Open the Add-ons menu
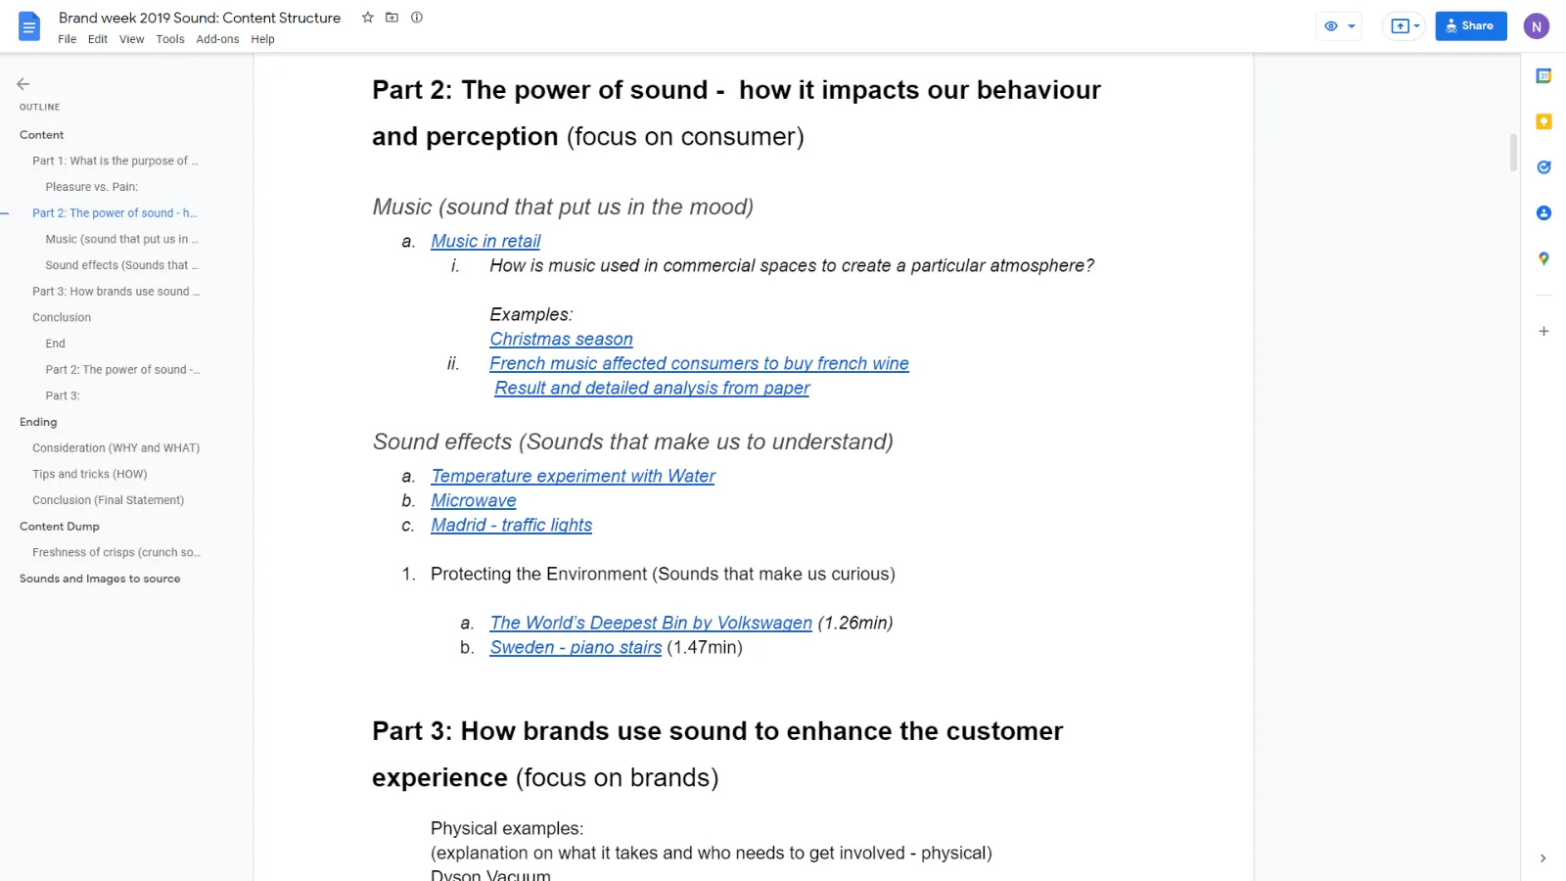Screen dimensions: 1566x881 click(x=217, y=39)
